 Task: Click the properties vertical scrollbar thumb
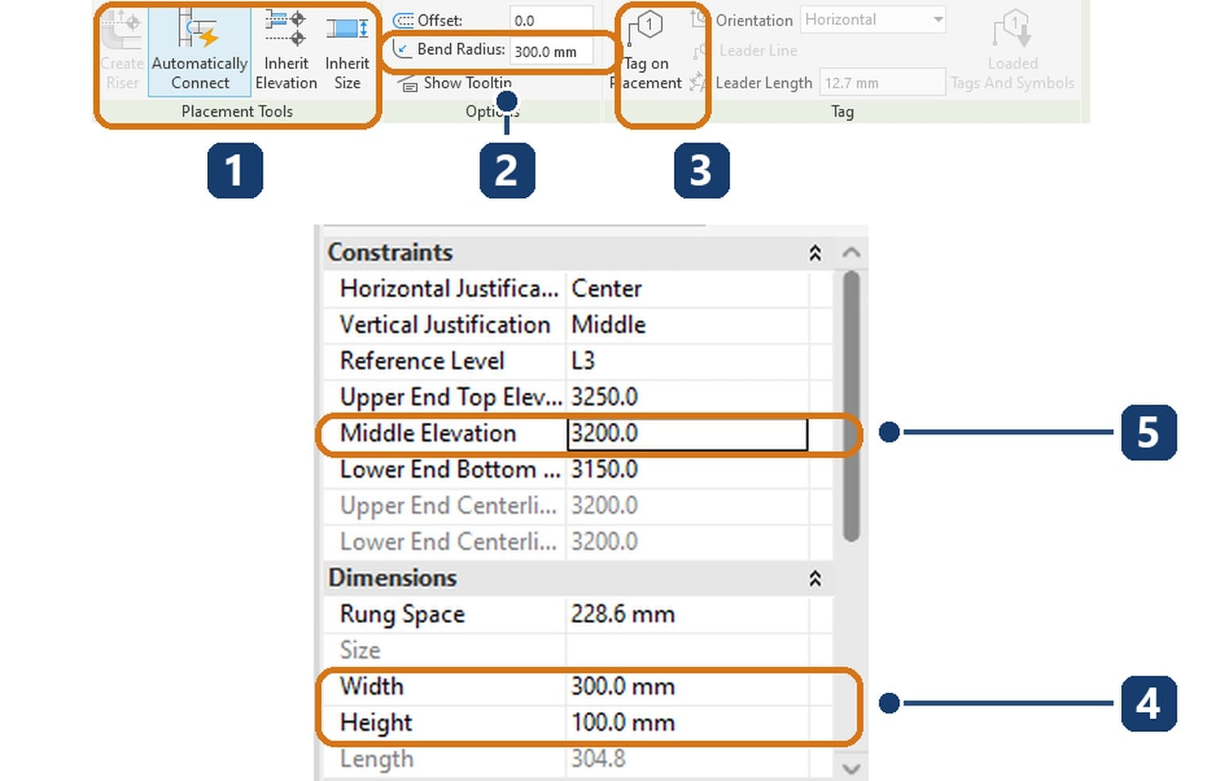851,406
